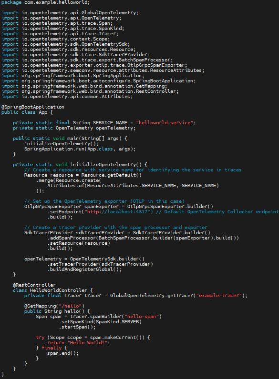Image resolution: width=279 pixels, height=379 pixels.
Task: Click the import of api.trace.SpanKind
Action: pyautogui.click(x=63, y=29)
